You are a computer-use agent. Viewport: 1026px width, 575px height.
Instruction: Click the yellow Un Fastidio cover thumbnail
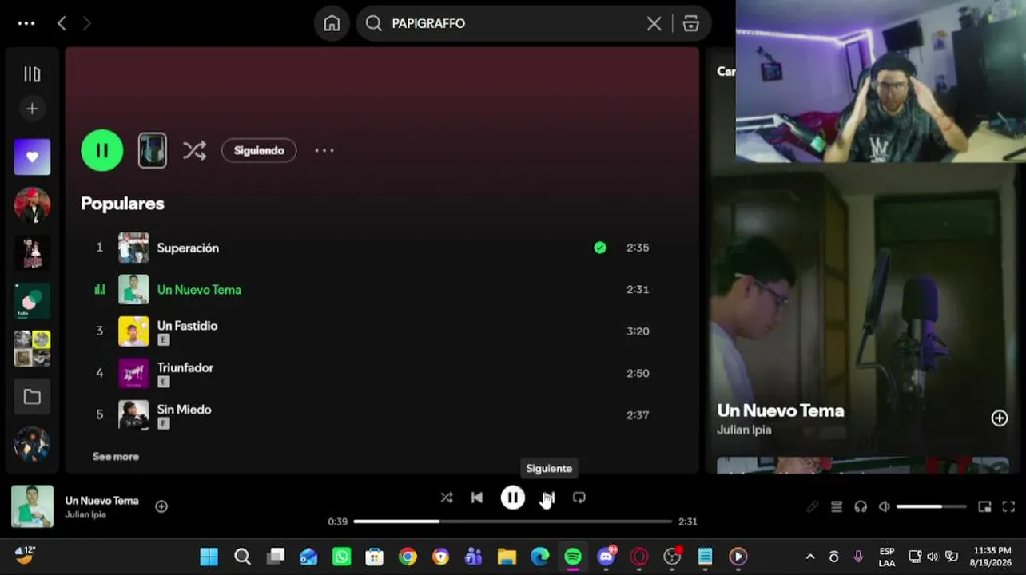133,331
